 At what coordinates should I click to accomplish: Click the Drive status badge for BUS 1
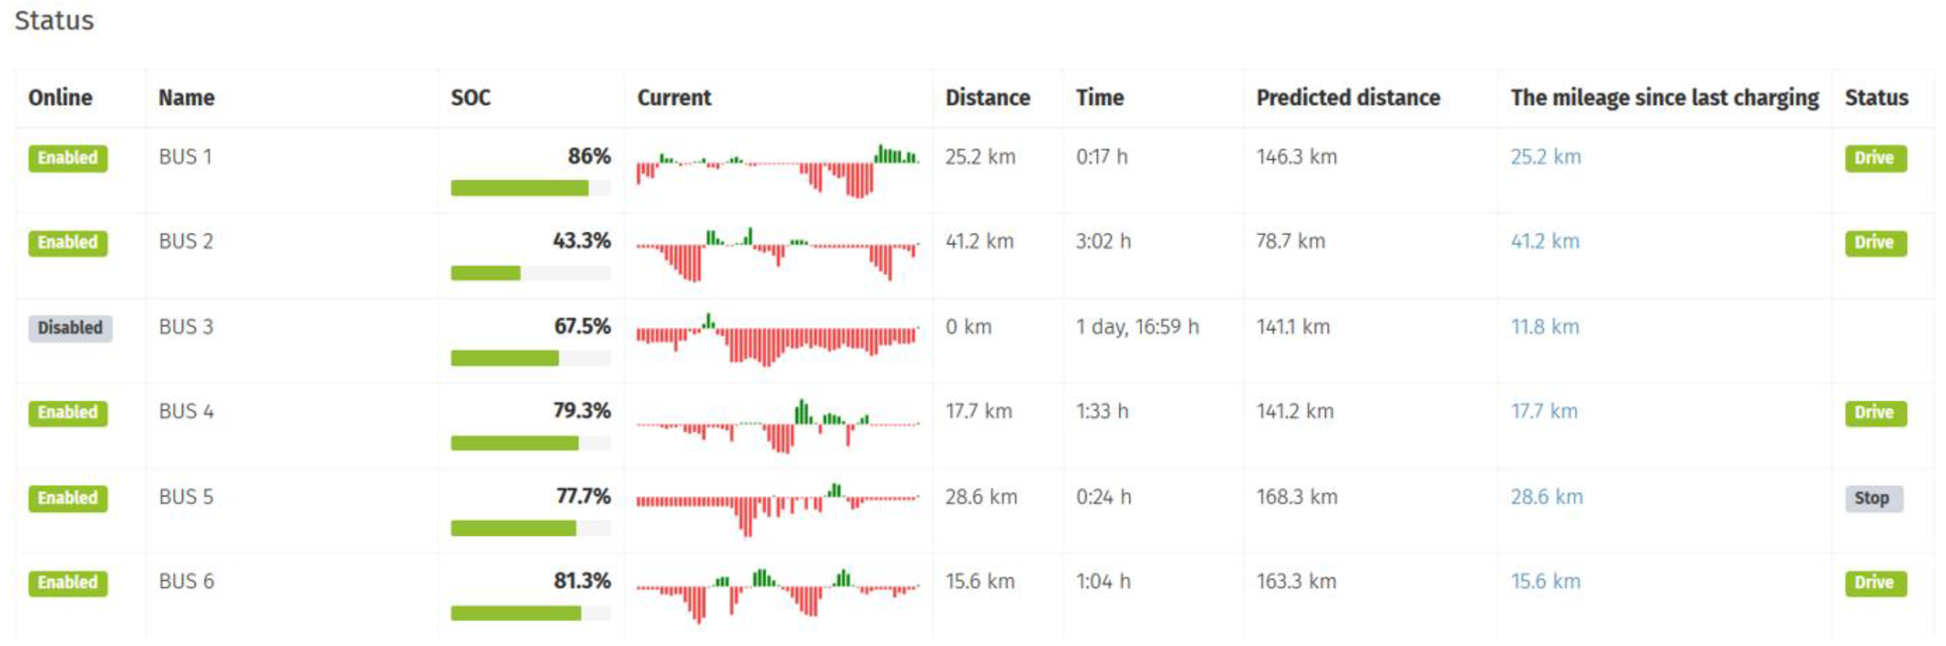(x=1875, y=158)
